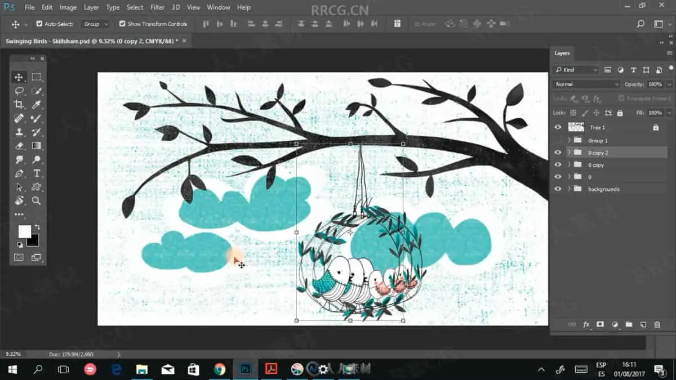
Task: Open the Auto-Select Group dropdown
Action: pos(96,24)
